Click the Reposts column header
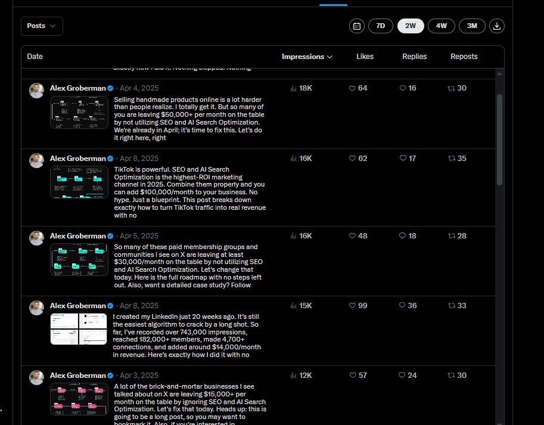The width and height of the screenshot is (544, 425). 464,57
